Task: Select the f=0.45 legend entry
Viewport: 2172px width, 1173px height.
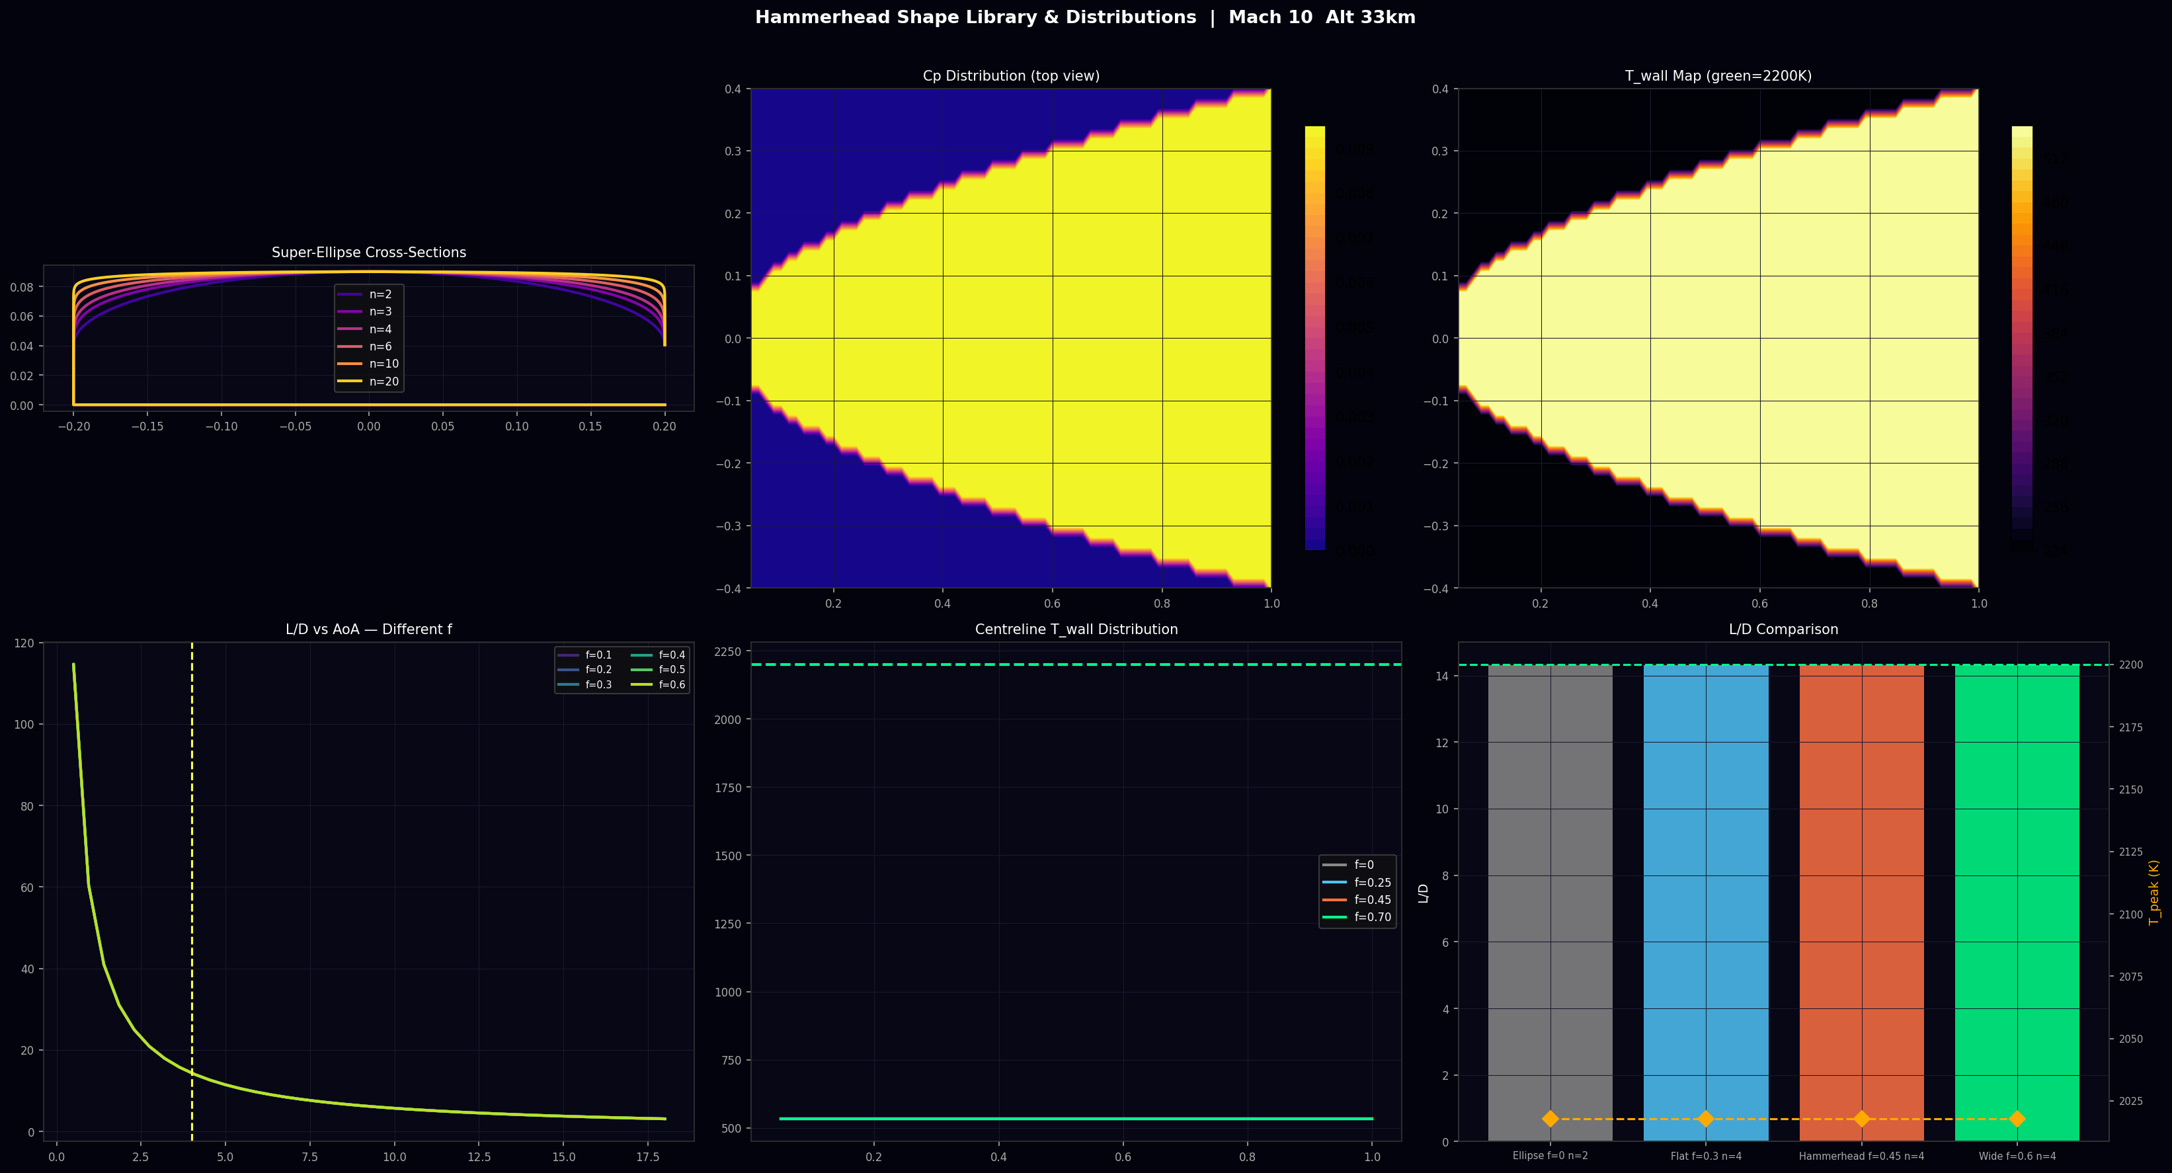Action: [x=1357, y=900]
